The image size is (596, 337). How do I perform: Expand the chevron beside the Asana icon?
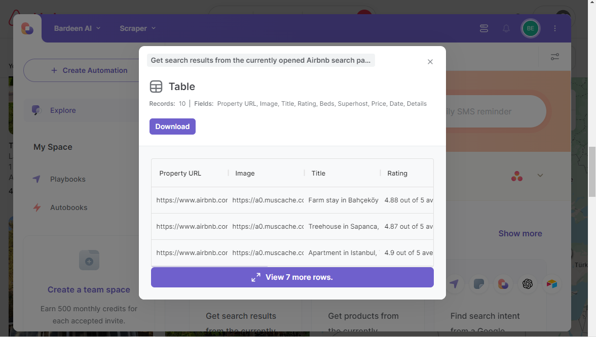click(x=540, y=175)
